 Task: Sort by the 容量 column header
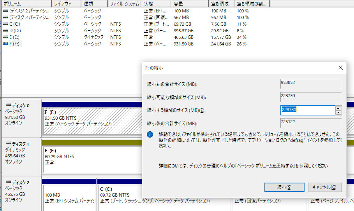click(190, 3)
